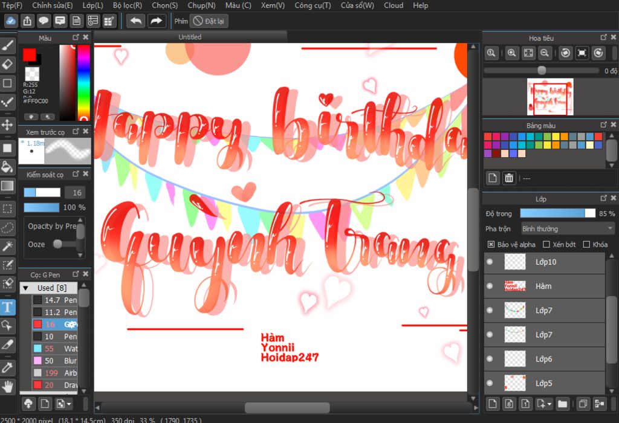Image resolution: width=619 pixels, height=423 pixels.
Task: Click the cloud save icon
Action: pos(11,21)
